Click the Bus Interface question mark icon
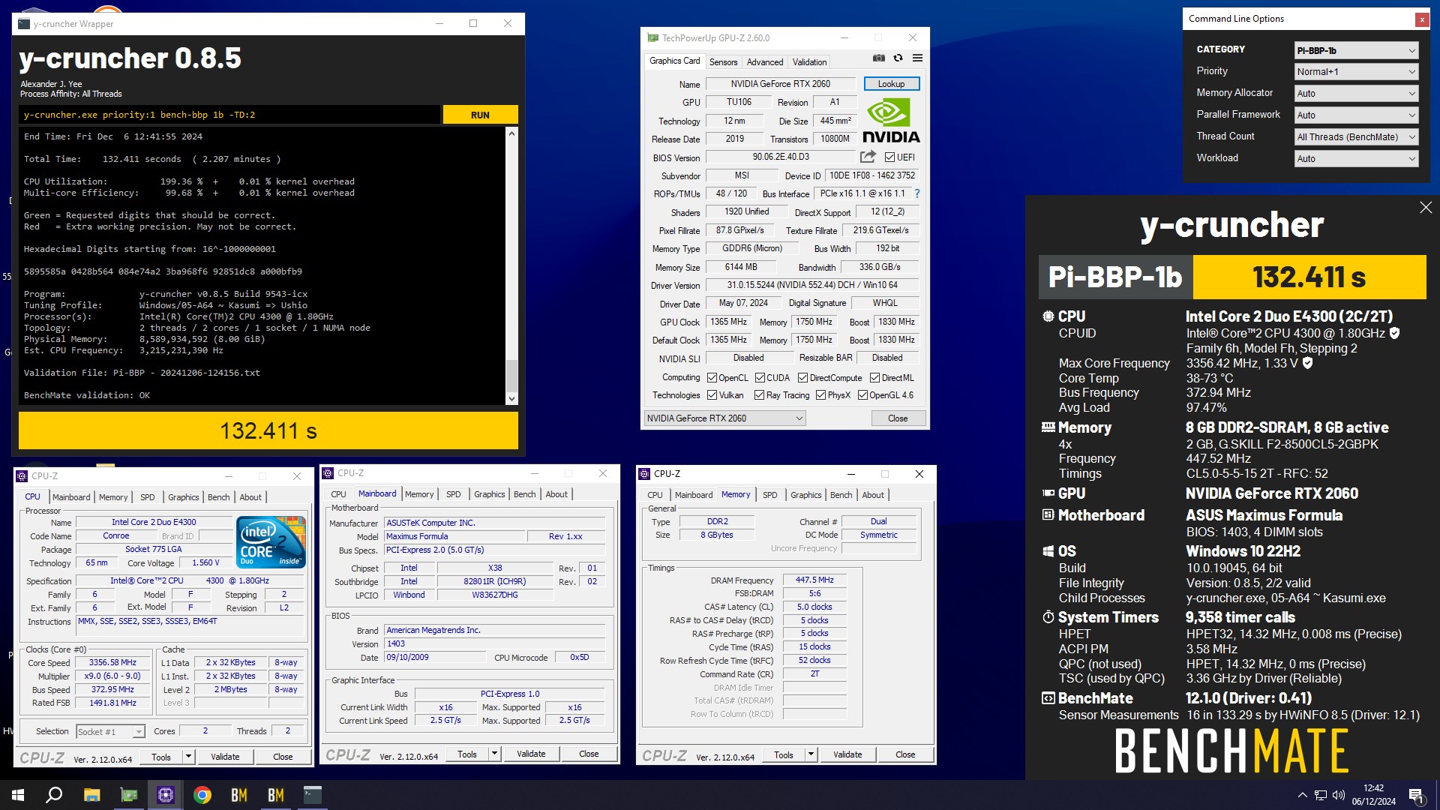 [x=916, y=193]
